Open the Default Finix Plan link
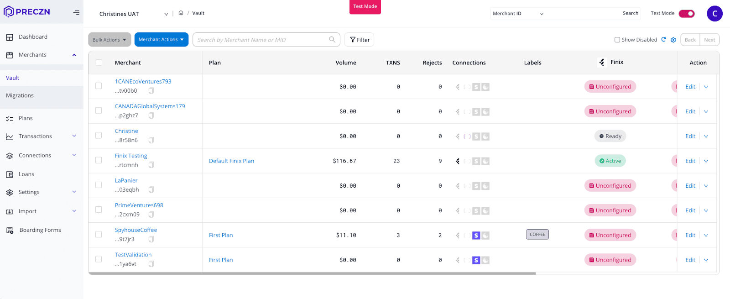Screen dimensions: 730x299 point(231,161)
